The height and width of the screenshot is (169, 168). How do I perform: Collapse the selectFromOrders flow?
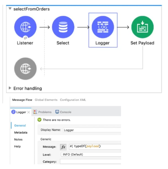point(10,9)
